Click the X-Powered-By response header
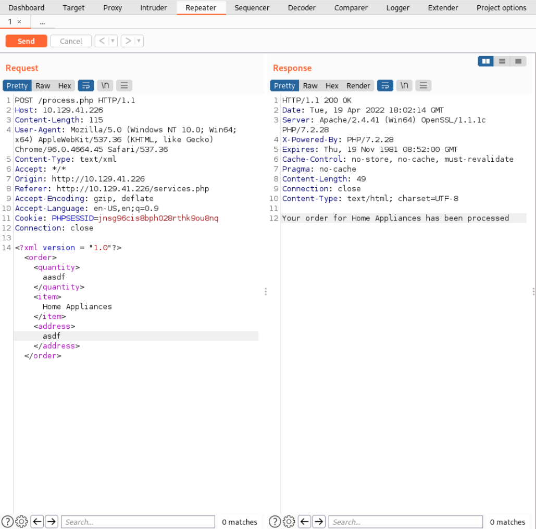Viewport: 536px width, 529px height. (x=338, y=139)
